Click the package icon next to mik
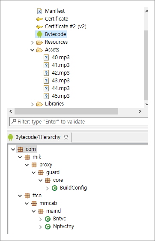The image size is (155, 241). [x=27, y=157]
